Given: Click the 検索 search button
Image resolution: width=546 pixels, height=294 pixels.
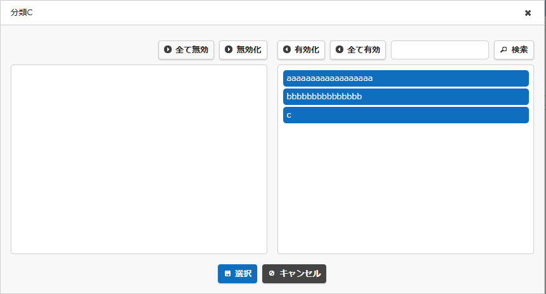Looking at the screenshot, I should (514, 50).
